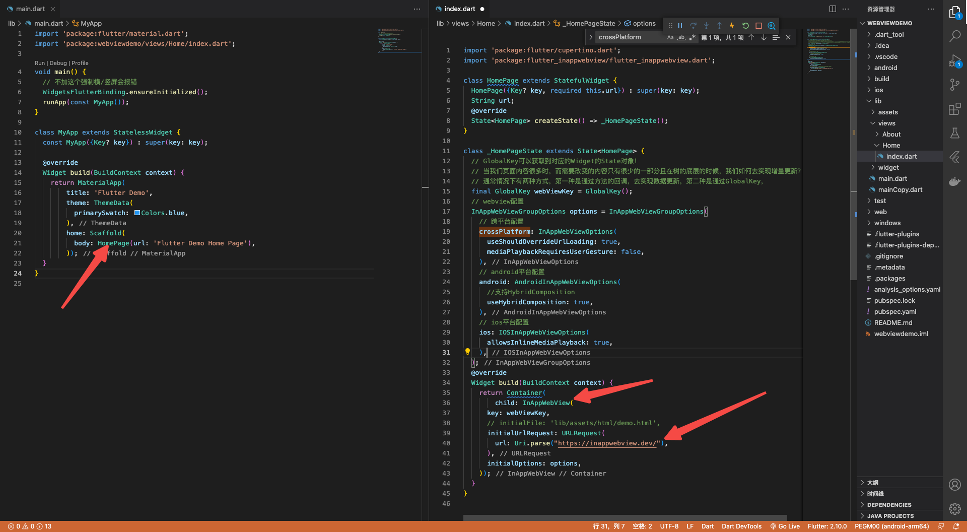Viewport: 967px width, 532px height.
Task: Toggle match case in the find widget
Action: 670,37
